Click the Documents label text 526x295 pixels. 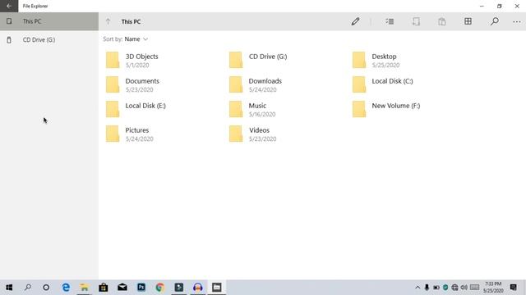click(142, 81)
